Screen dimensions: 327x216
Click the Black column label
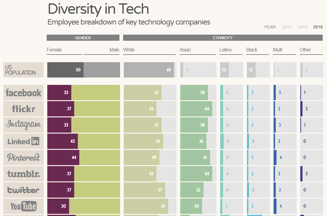[x=252, y=50]
